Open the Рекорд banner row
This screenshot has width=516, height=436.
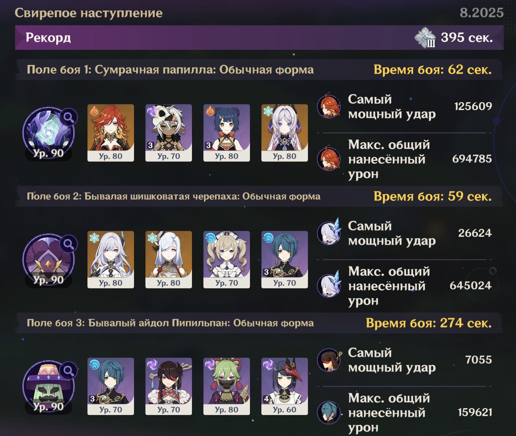(259, 38)
